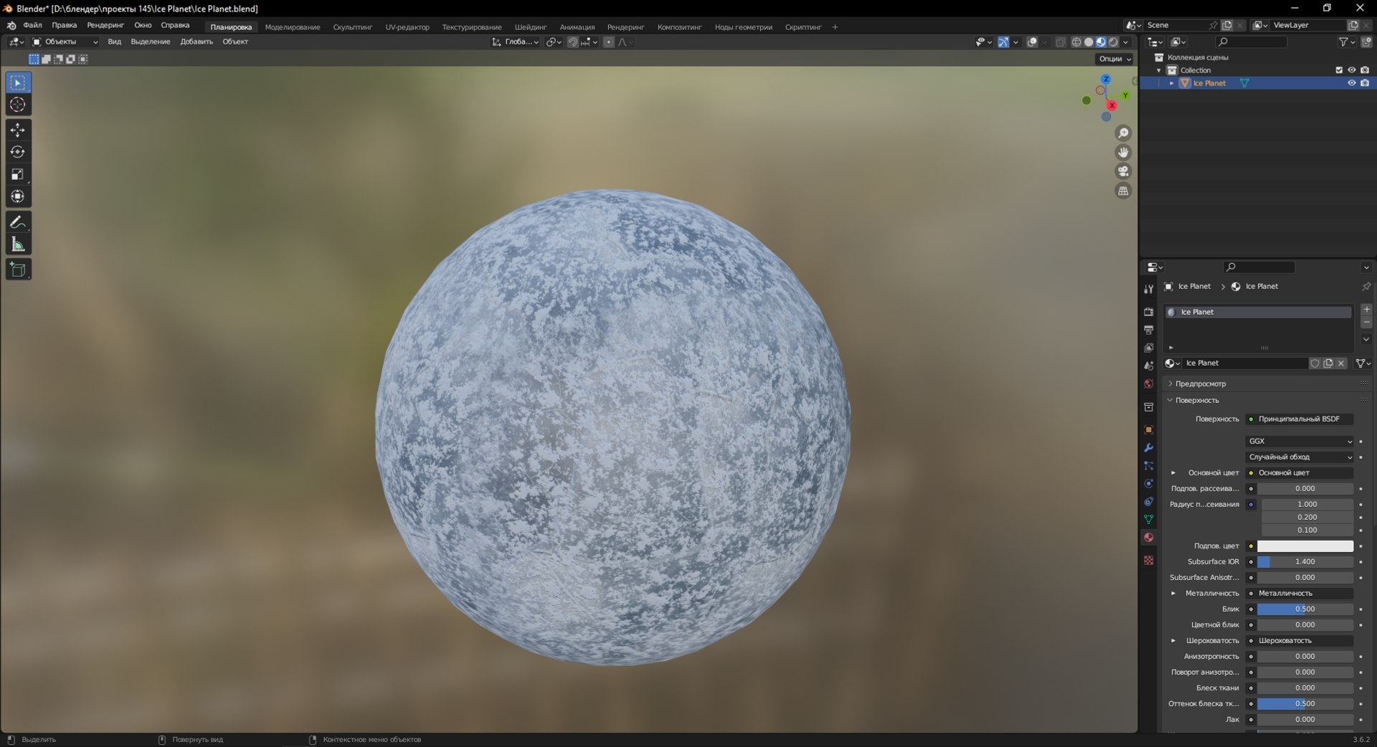Open the Опции dropdown
The width and height of the screenshot is (1377, 747).
(x=1115, y=59)
